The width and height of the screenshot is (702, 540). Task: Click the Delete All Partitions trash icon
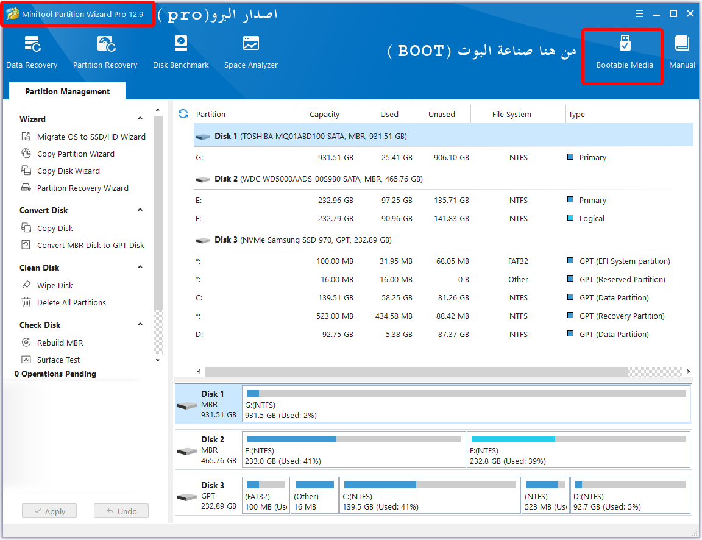pos(26,302)
